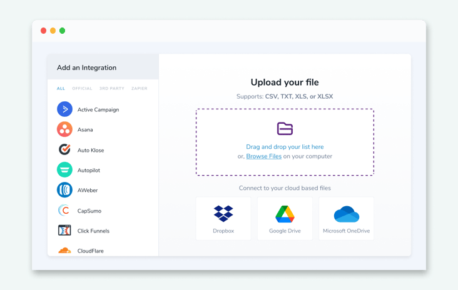The height and width of the screenshot is (290, 458).
Task: Click the Click Funnels icon
Action: [x=64, y=231]
